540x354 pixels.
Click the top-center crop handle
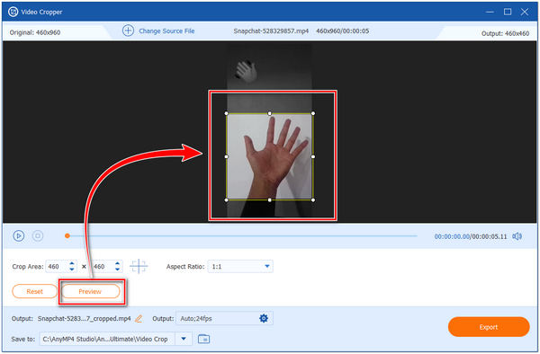270,113
